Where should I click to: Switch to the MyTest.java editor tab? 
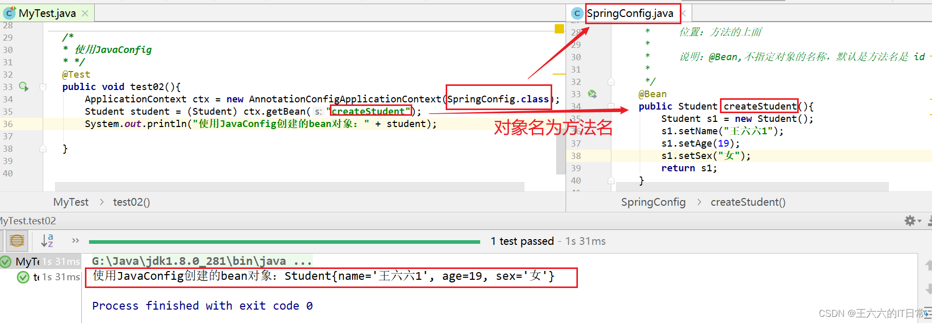[47, 13]
